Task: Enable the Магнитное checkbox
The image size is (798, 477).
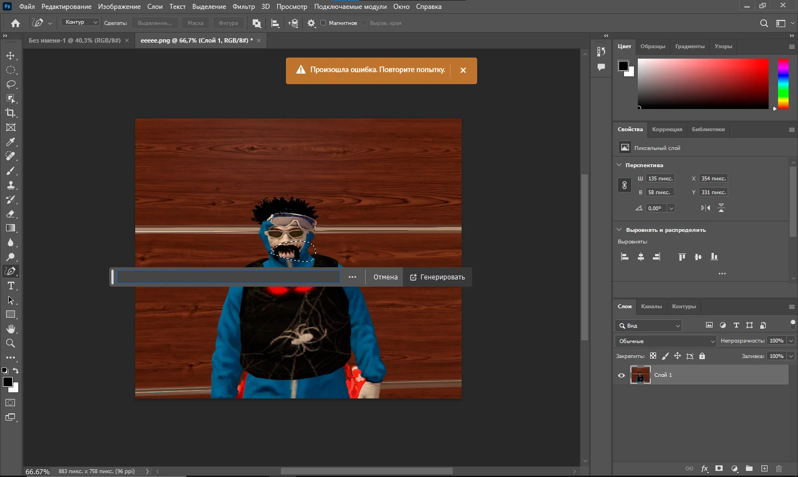Action: (x=323, y=23)
